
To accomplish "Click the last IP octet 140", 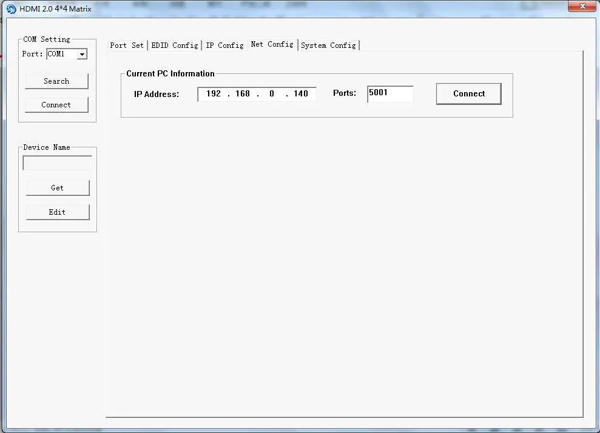I will 301,94.
